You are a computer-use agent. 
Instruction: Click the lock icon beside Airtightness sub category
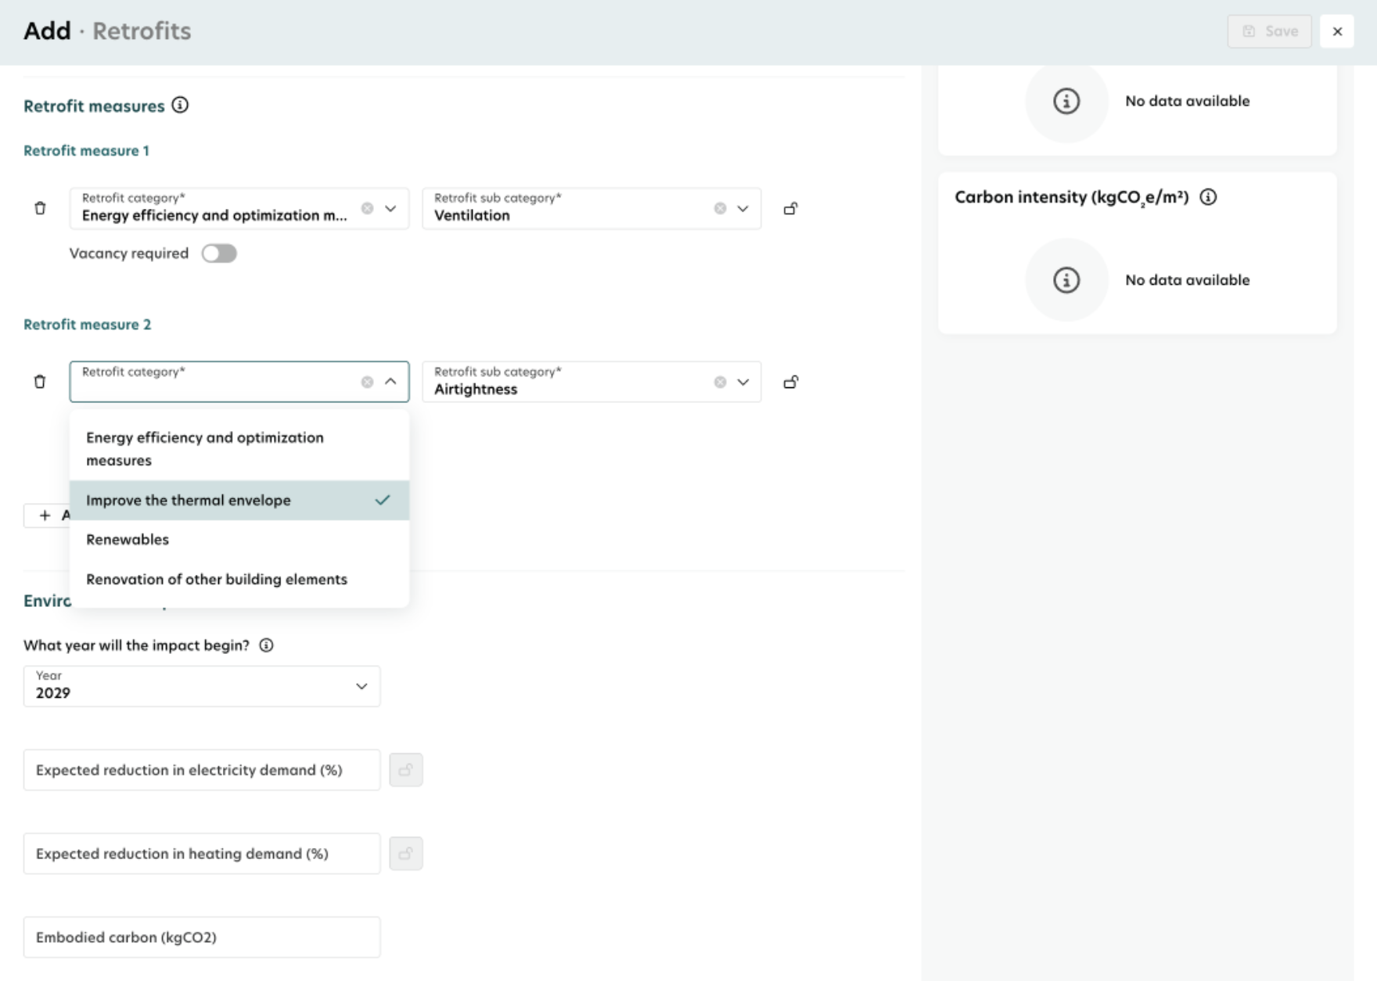click(791, 382)
